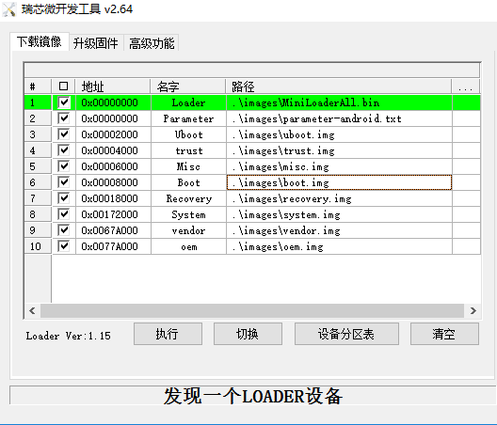Select the oem.img path cell
Image resolution: width=497 pixels, height=425 pixels.
coord(339,246)
